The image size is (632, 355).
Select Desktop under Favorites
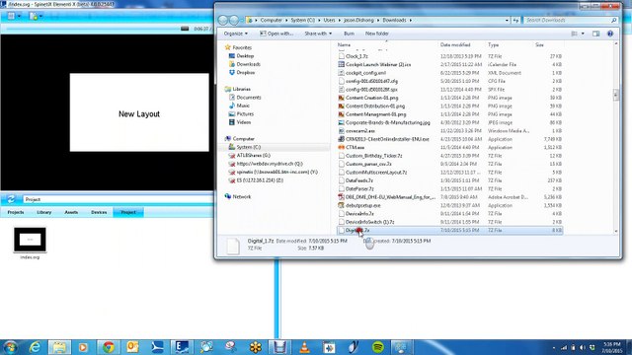tap(245, 56)
